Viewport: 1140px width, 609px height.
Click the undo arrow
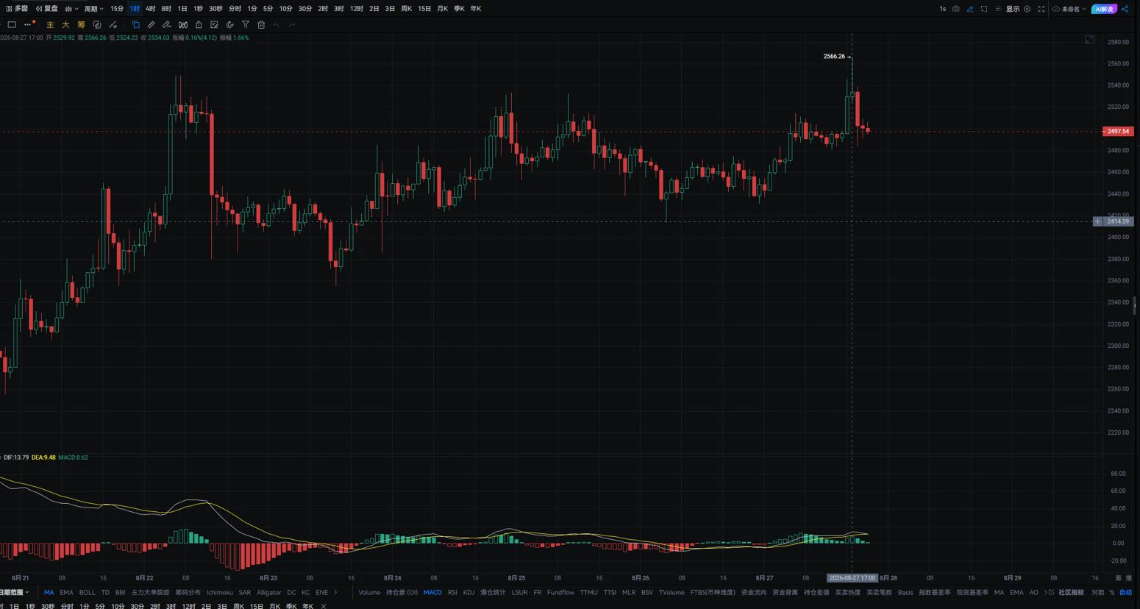point(277,25)
